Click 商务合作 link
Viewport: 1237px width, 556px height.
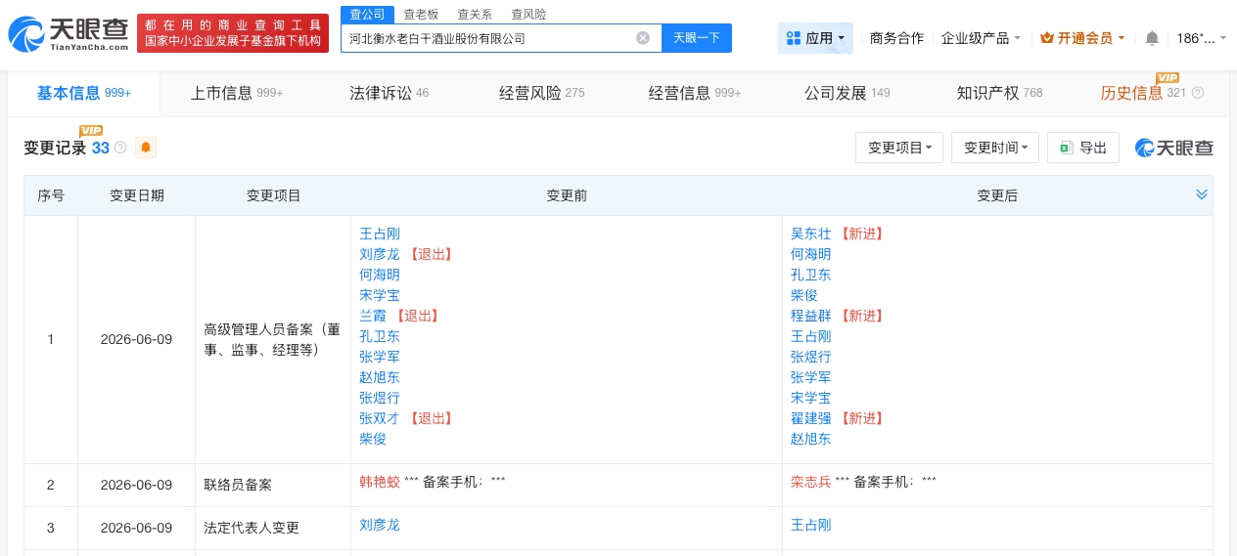pos(896,38)
